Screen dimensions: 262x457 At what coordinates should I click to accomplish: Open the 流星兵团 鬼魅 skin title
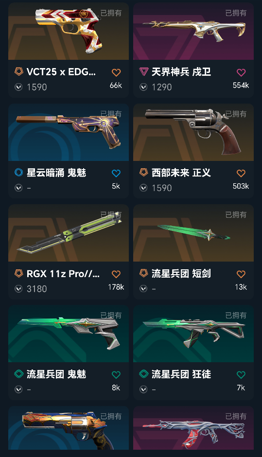[56, 374]
